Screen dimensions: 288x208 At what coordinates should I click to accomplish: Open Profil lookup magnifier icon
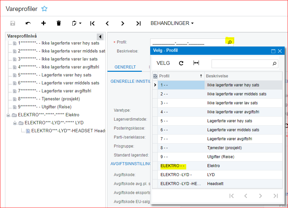[230, 42]
